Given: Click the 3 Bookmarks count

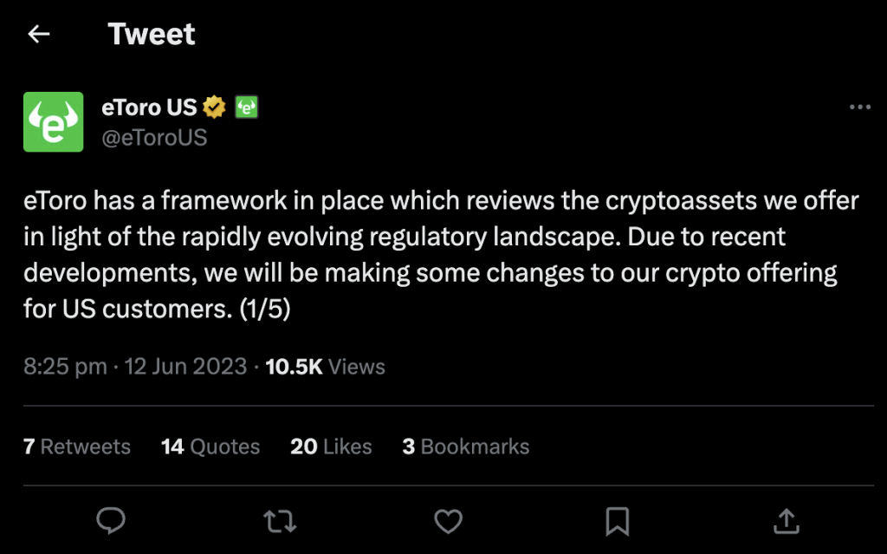Looking at the screenshot, I should 466,446.
